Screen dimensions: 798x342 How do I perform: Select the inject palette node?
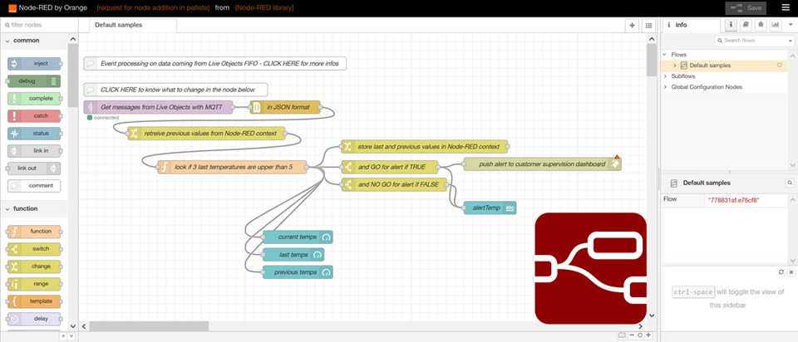[x=34, y=64]
